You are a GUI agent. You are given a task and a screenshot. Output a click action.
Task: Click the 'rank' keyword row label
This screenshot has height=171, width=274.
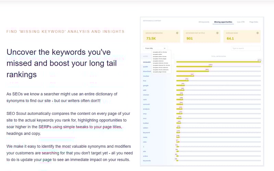coord(145,100)
